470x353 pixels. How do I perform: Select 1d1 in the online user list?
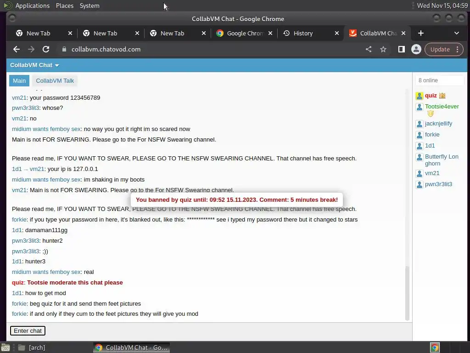click(x=430, y=146)
